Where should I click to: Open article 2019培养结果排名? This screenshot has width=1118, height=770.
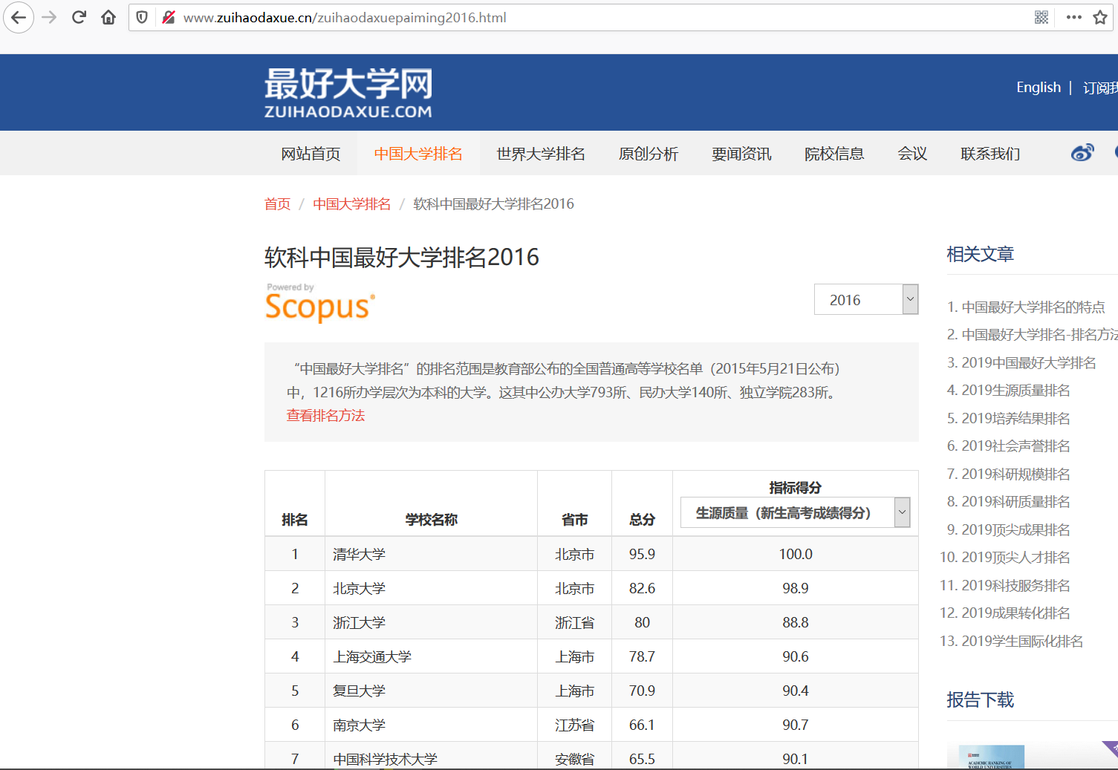[x=1015, y=419]
